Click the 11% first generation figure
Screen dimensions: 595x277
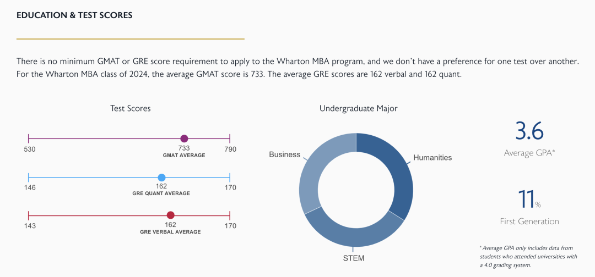click(528, 199)
